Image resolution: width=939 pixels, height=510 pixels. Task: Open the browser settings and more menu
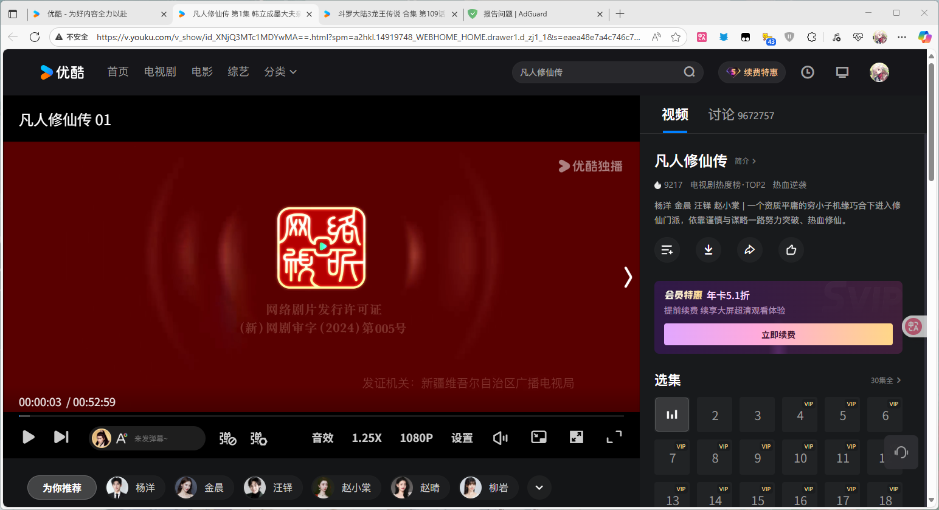click(x=902, y=37)
